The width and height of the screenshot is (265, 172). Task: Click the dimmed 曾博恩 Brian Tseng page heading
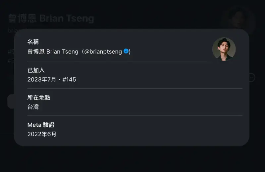pos(51,19)
